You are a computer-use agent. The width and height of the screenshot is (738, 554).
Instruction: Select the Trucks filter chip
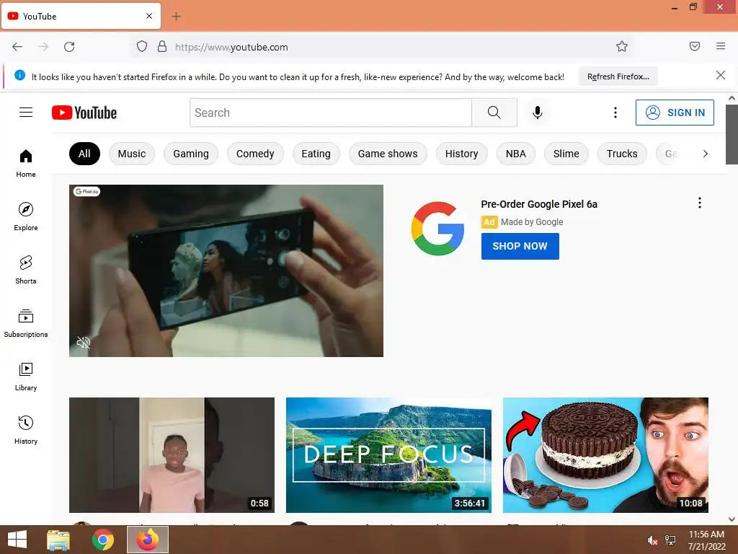coord(622,154)
